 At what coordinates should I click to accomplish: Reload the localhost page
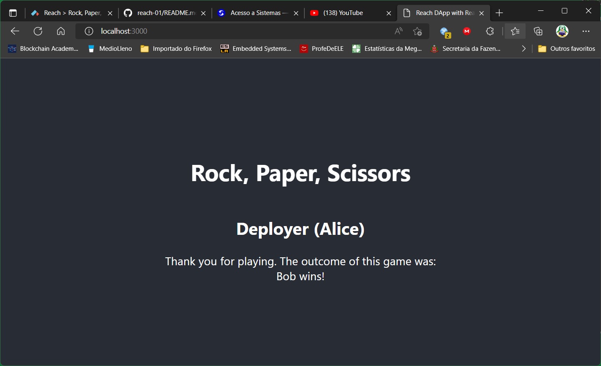[x=38, y=31]
